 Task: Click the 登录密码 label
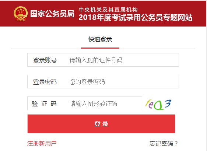[45, 82]
